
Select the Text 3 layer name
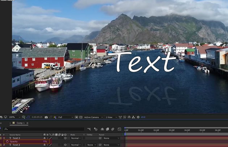pos(17,138)
